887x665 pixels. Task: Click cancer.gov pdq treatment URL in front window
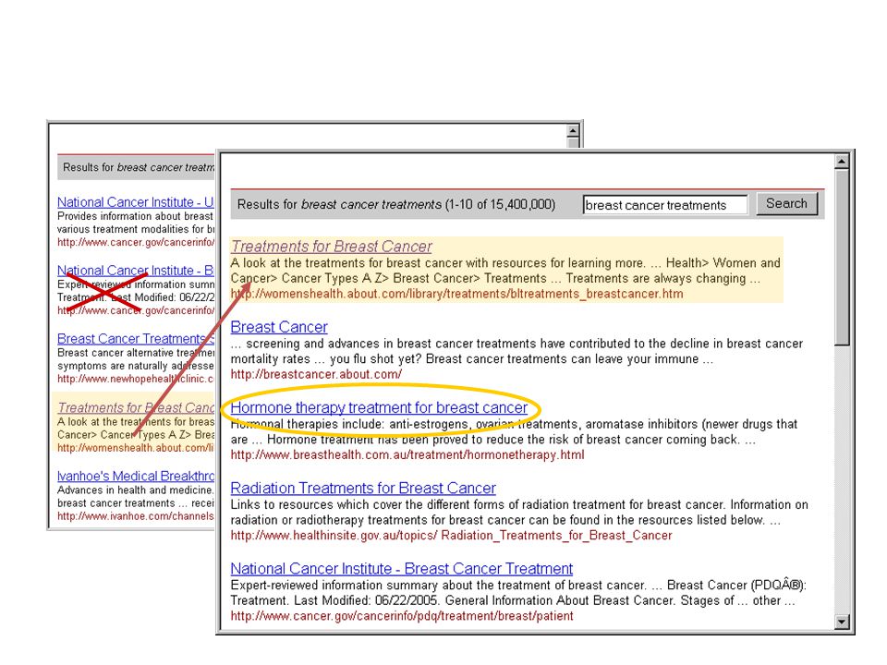point(402,616)
